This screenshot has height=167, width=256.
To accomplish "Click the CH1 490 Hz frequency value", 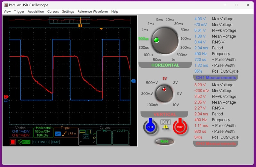I will coord(201,54).
